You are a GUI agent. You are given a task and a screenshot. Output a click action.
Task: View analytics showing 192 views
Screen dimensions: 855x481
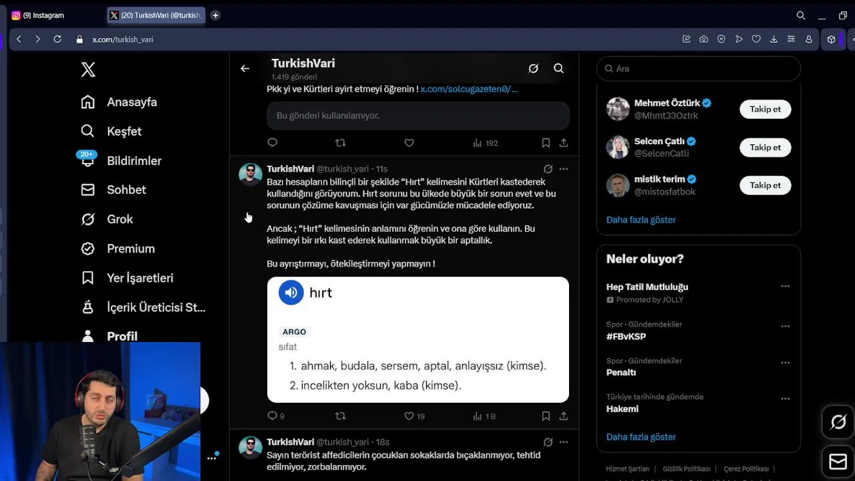485,143
